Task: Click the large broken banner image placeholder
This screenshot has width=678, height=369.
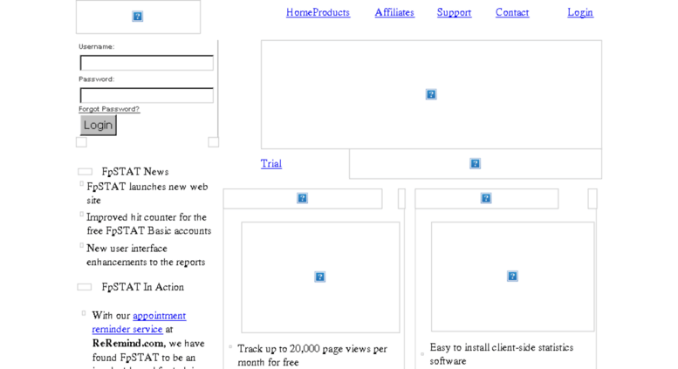Action: [x=431, y=94]
